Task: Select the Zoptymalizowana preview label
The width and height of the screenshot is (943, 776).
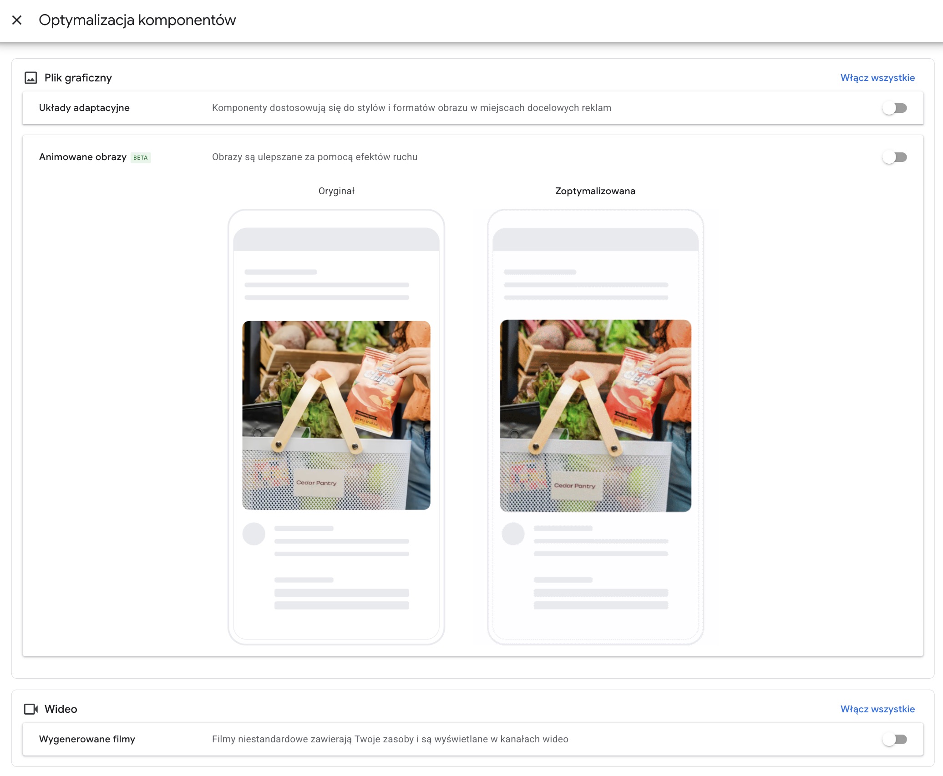Action: pos(595,191)
